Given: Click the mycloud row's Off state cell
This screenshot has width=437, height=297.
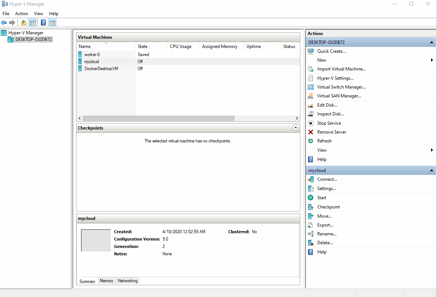Looking at the screenshot, I should pos(140,62).
